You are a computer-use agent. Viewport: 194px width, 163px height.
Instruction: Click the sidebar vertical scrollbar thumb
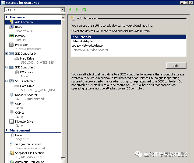(63, 88)
